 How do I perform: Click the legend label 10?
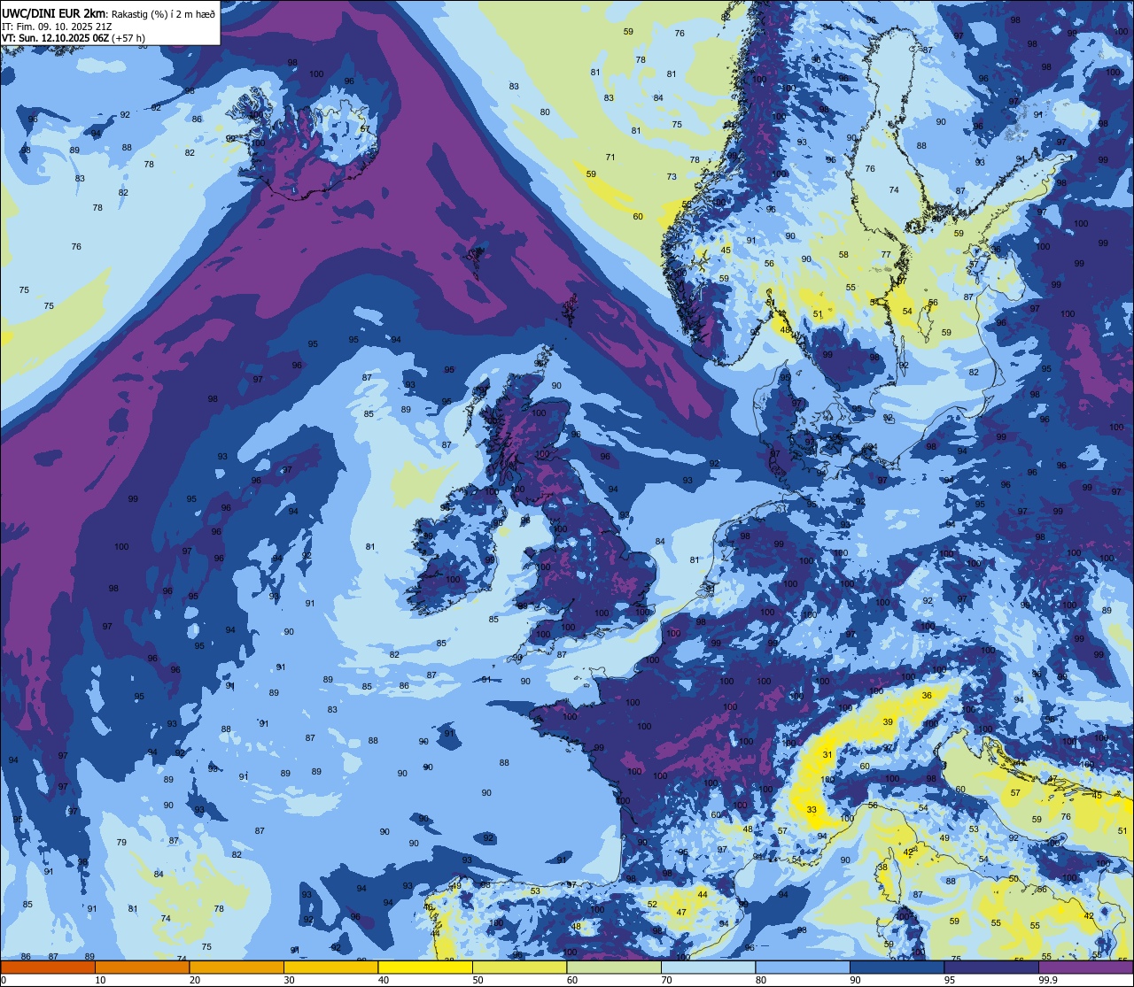click(100, 980)
